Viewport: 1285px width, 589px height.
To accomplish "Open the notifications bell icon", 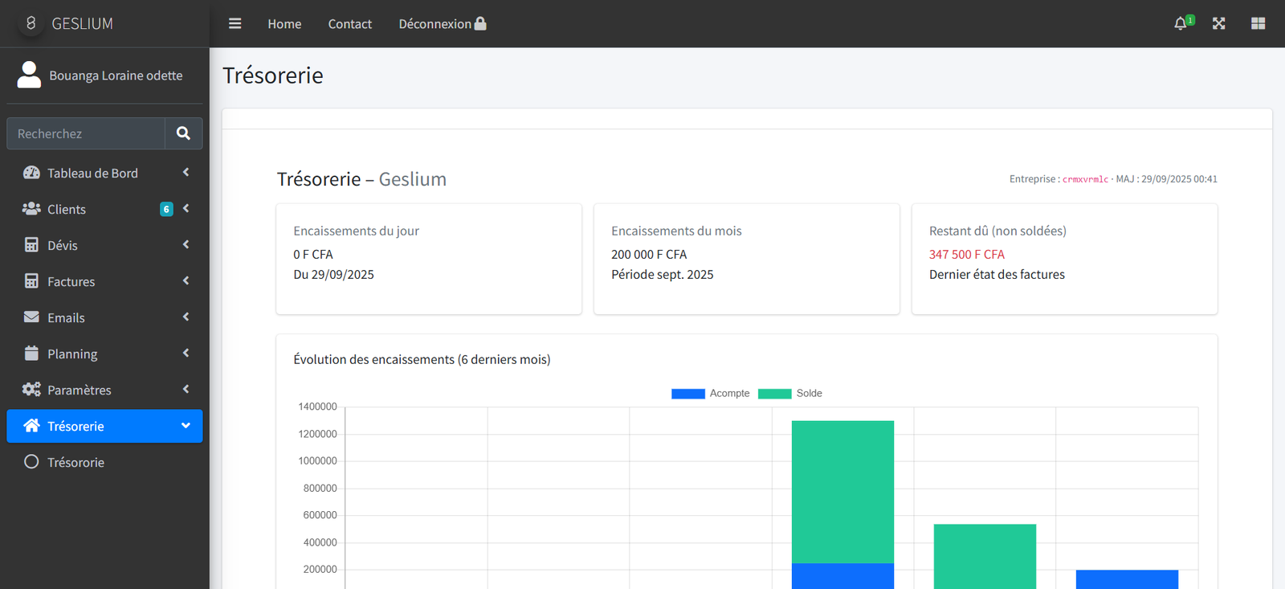I will [x=1180, y=24].
